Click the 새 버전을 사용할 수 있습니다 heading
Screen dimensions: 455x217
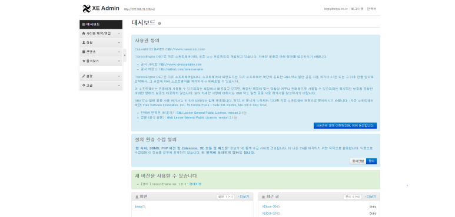point(166,176)
